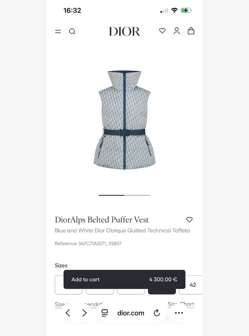Tap the search magnifier icon
The width and height of the screenshot is (249, 336).
(72, 32)
